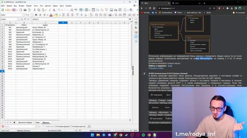Open a file via the toolbar folder icon

(8, 10)
